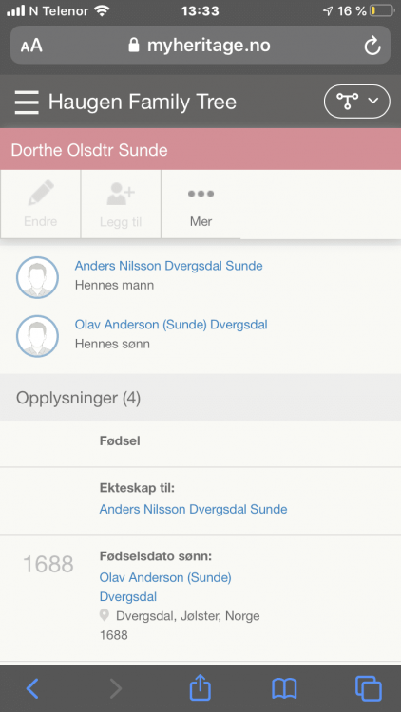
Task: Open Olav Anderson (Sunde) Dvergsdal son link
Action: (171, 325)
